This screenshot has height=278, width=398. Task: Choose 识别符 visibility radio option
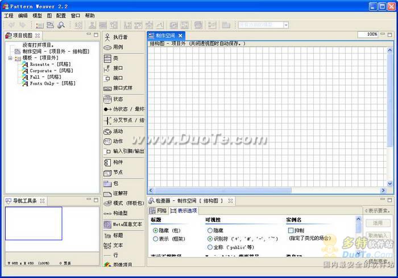(210, 239)
